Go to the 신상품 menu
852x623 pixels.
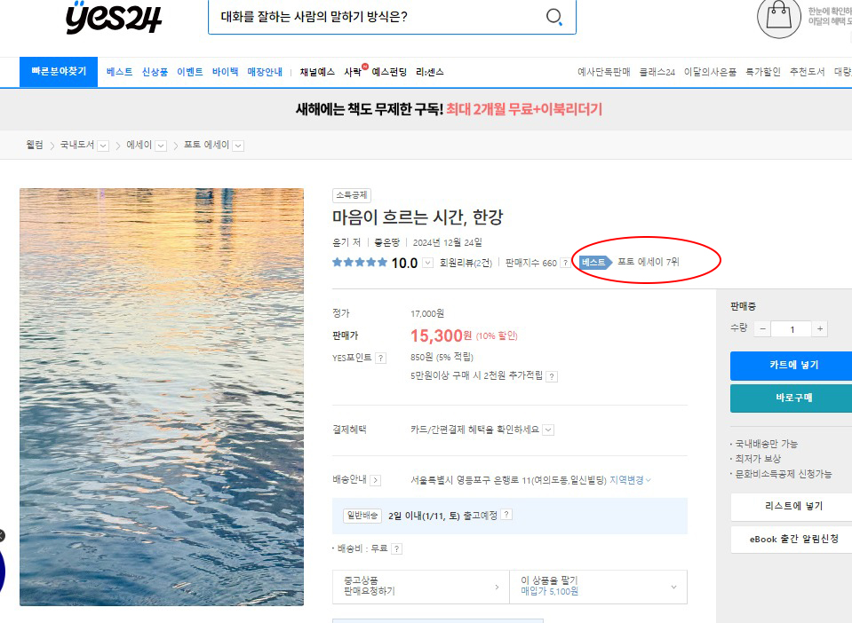click(x=155, y=72)
